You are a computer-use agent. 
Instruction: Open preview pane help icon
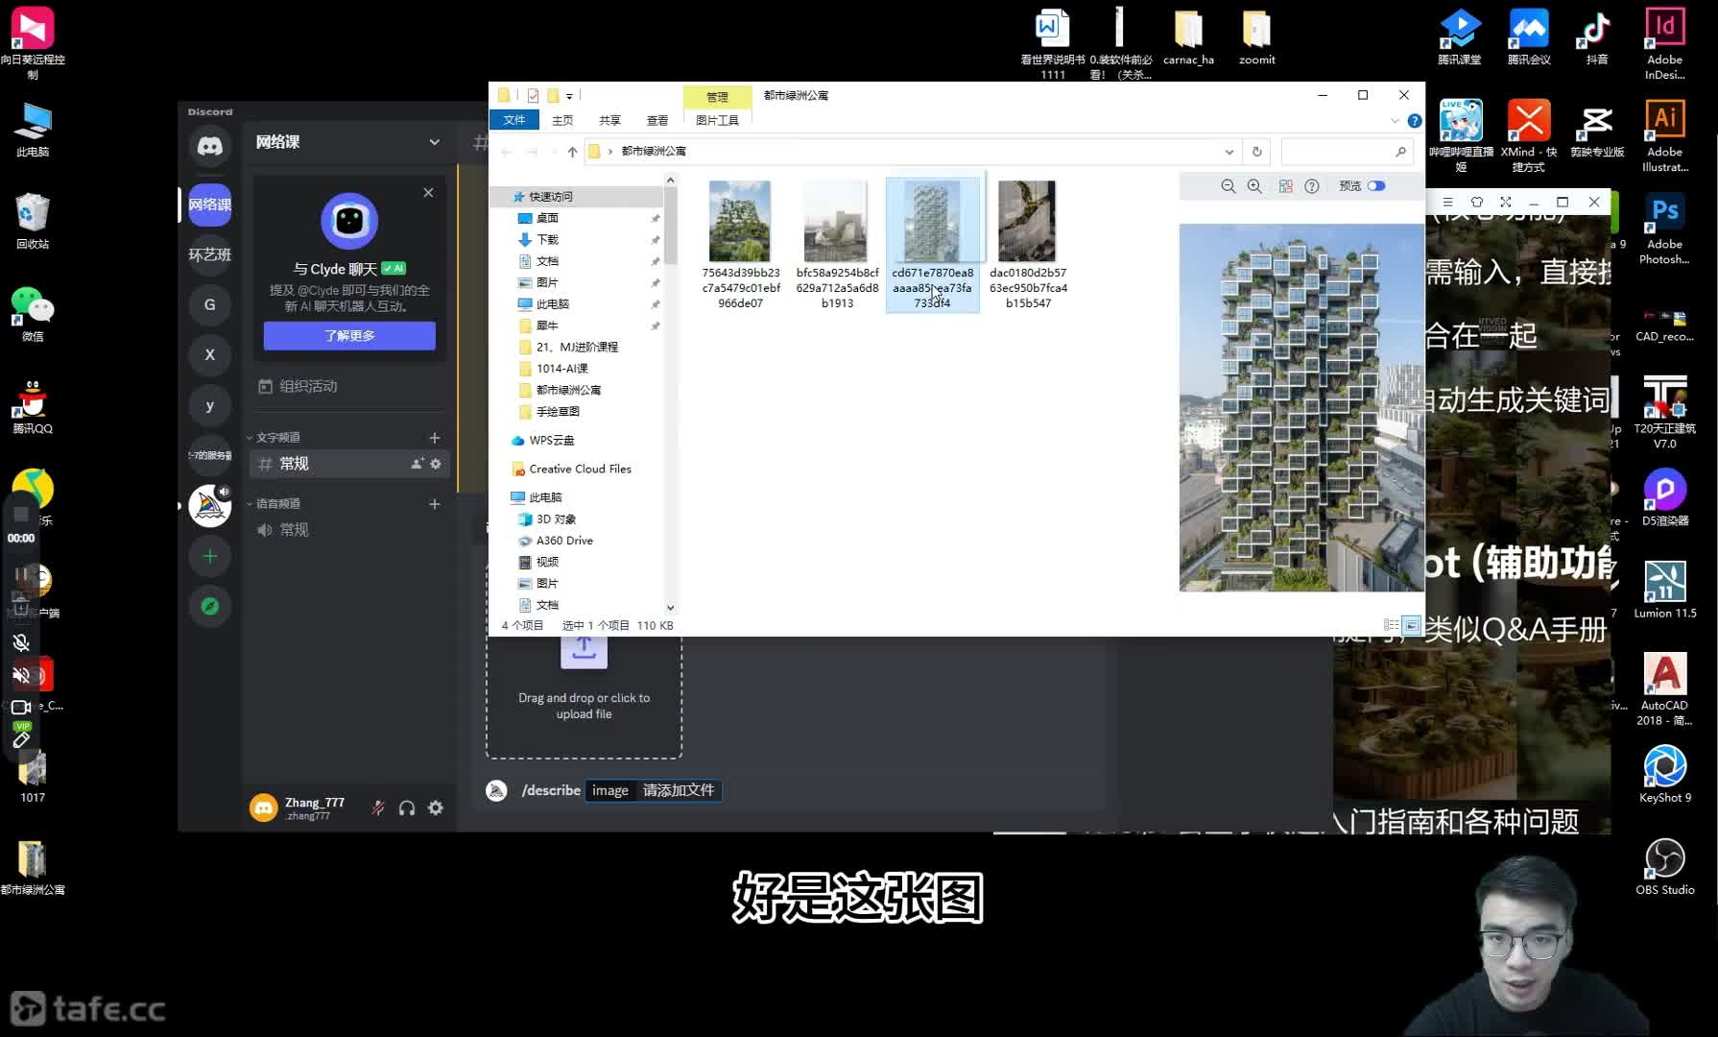(1312, 186)
